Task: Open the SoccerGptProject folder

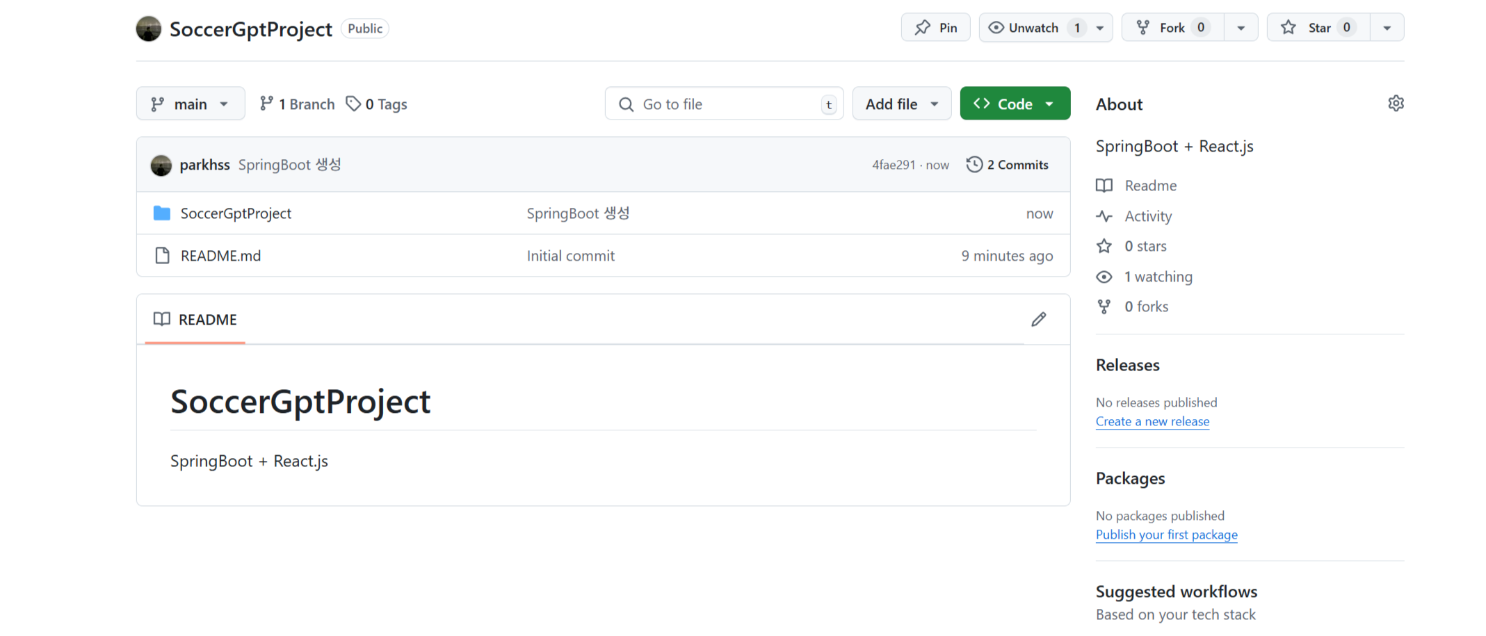Action: point(236,213)
